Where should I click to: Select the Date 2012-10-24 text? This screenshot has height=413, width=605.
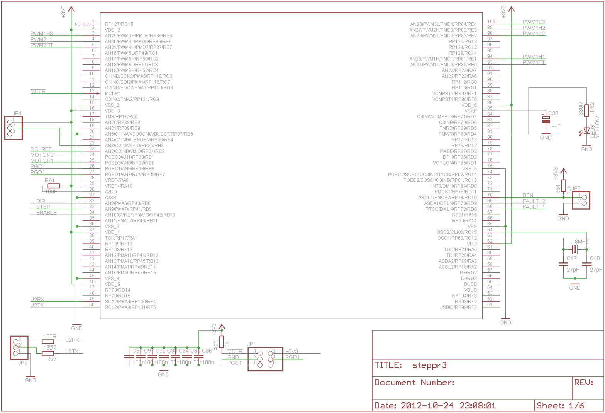(x=435, y=405)
